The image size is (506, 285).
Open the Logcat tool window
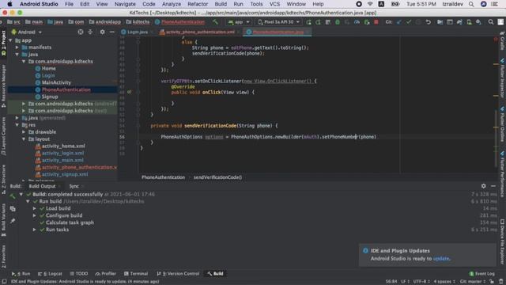[x=50, y=274]
